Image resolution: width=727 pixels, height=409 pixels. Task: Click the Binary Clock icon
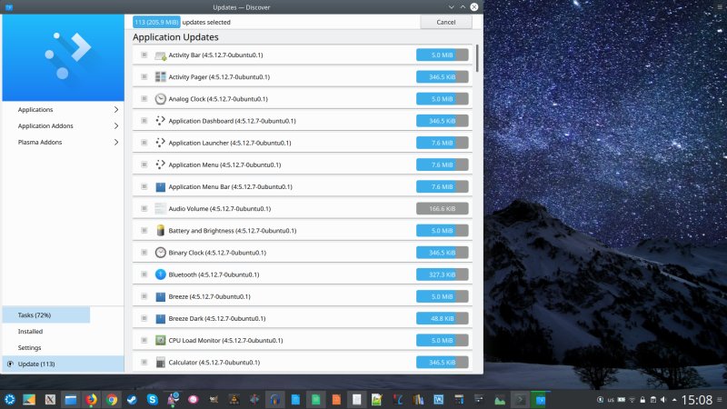point(161,253)
